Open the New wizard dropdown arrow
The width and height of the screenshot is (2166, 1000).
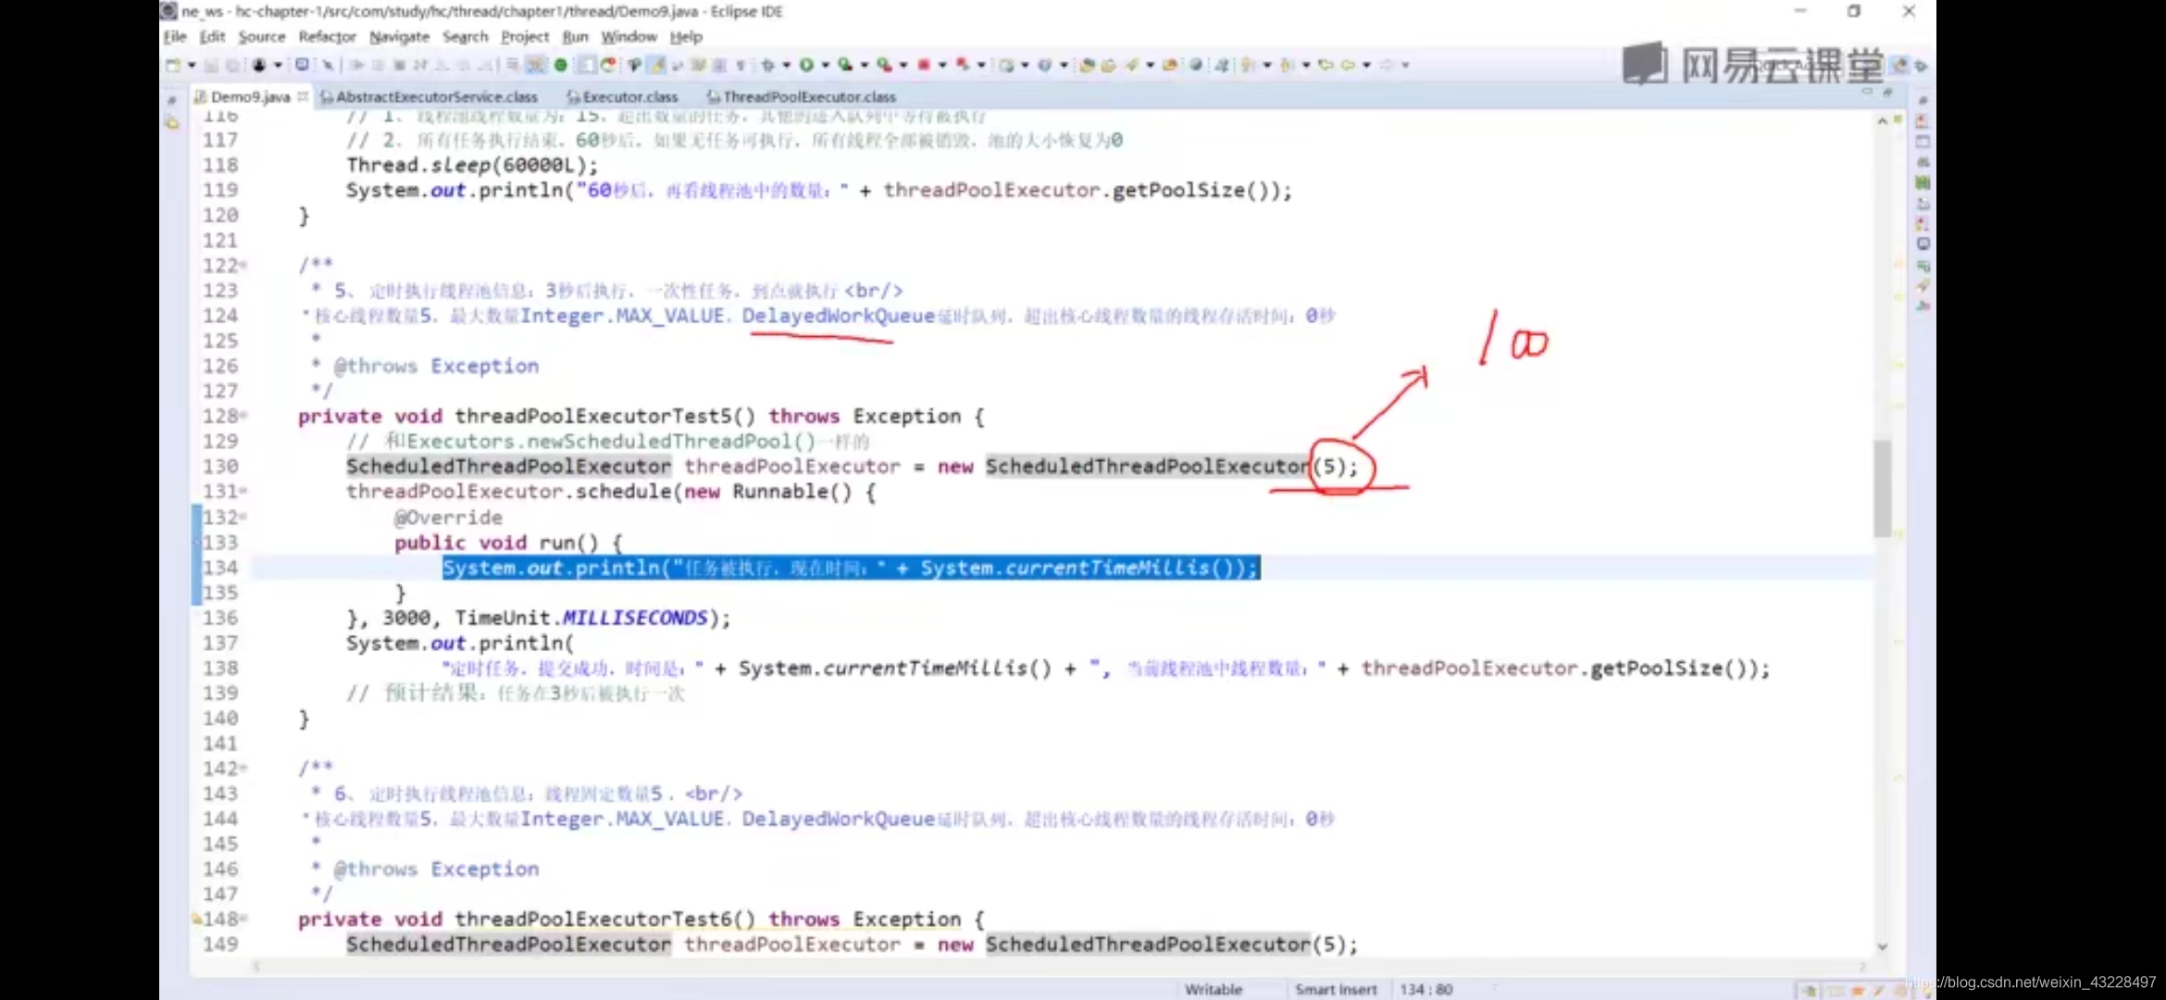point(192,65)
